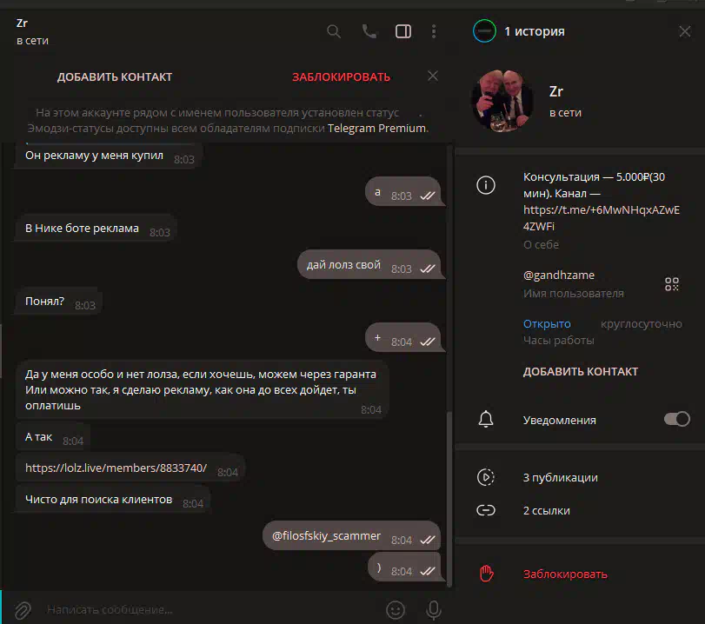Open the Telegram Premium link
Screen dimensions: 705x624
pos(376,129)
